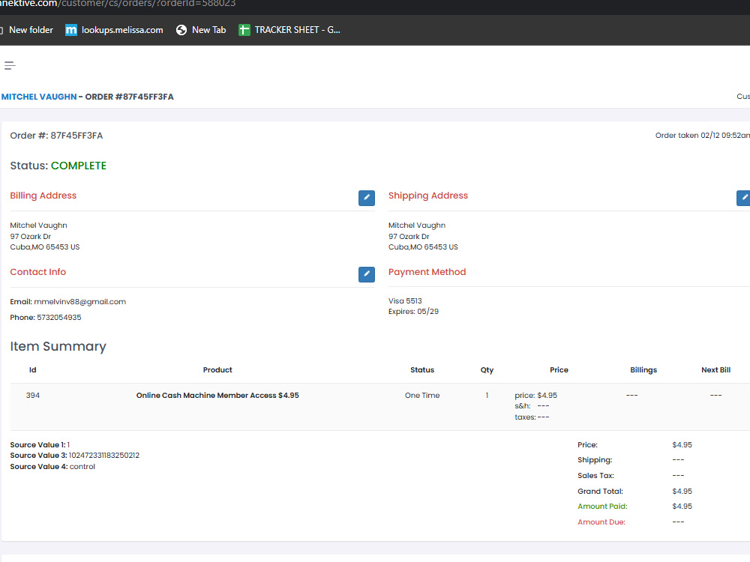
Task: Click the Status column header
Action: click(x=421, y=370)
